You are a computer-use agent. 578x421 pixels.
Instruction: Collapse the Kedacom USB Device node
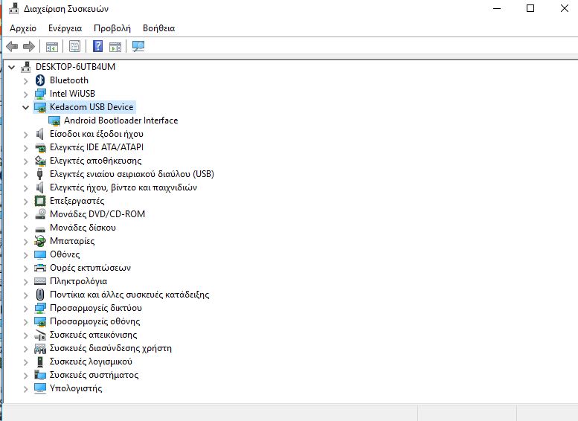(26, 107)
